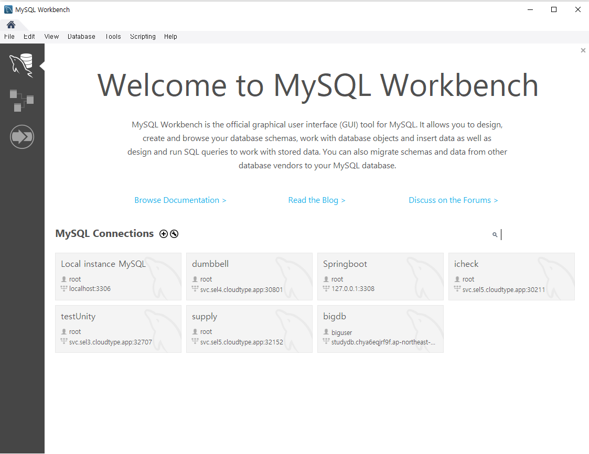
Task: Follow the Browse Documentation link
Action: [x=180, y=200]
